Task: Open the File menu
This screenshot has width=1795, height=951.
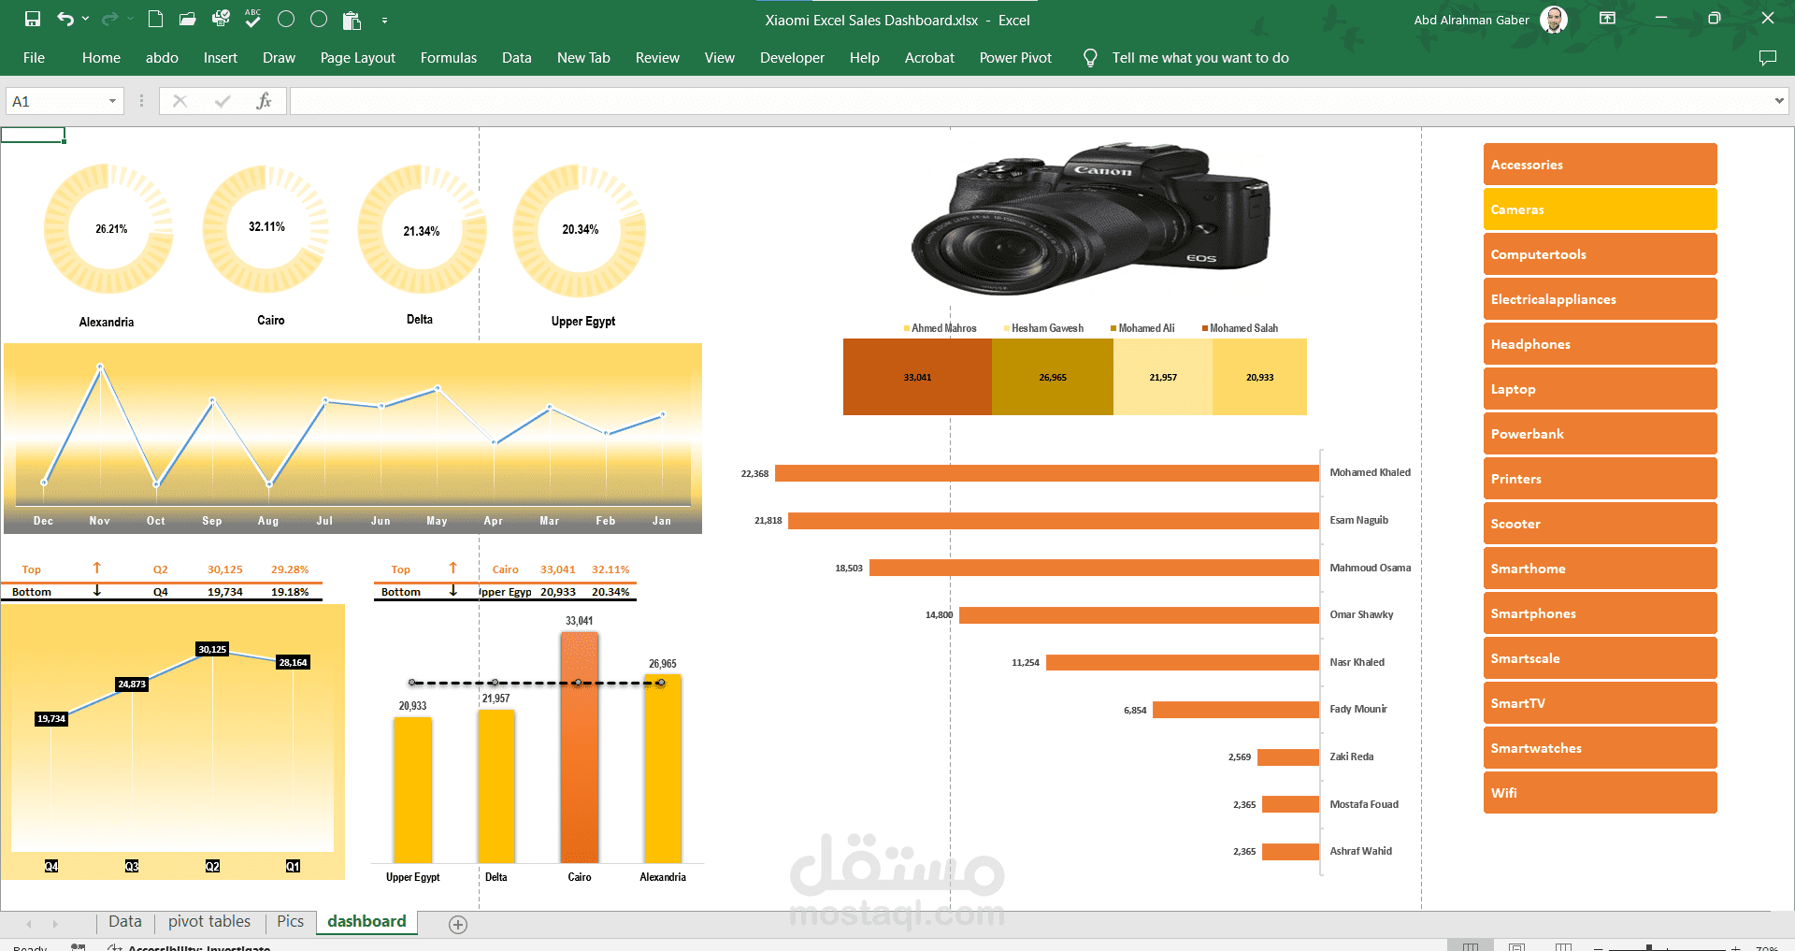Action: pos(34,58)
